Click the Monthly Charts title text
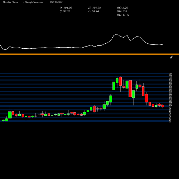The height and width of the screenshot is (179, 179). [10, 2]
